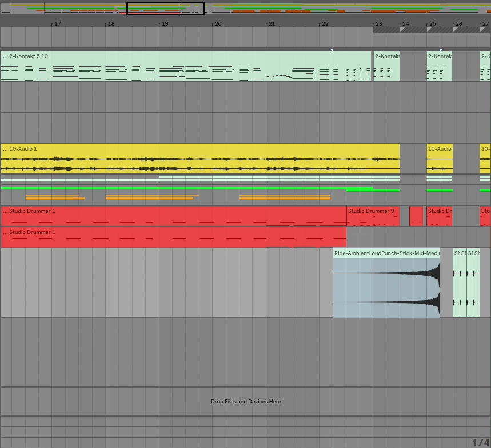Click the highlighted rectangle in the arrangement overview
The image size is (491, 448).
pyautogui.click(x=165, y=9)
